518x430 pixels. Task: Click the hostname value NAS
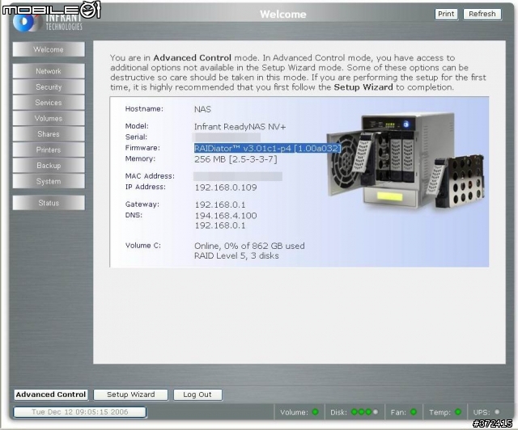(202, 109)
